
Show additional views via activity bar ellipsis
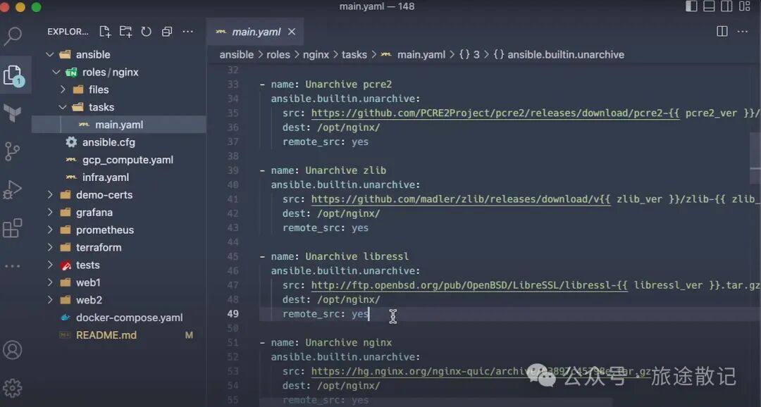[x=12, y=266]
